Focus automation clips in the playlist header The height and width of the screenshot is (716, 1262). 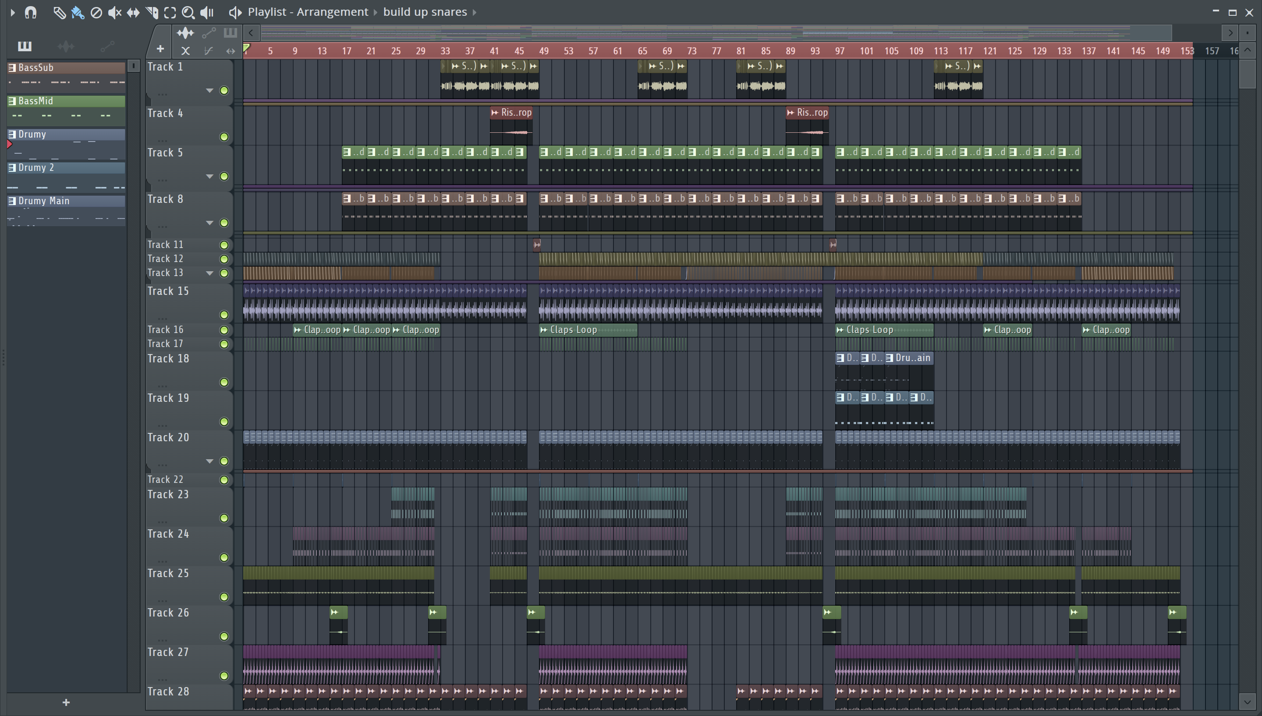pos(209,33)
